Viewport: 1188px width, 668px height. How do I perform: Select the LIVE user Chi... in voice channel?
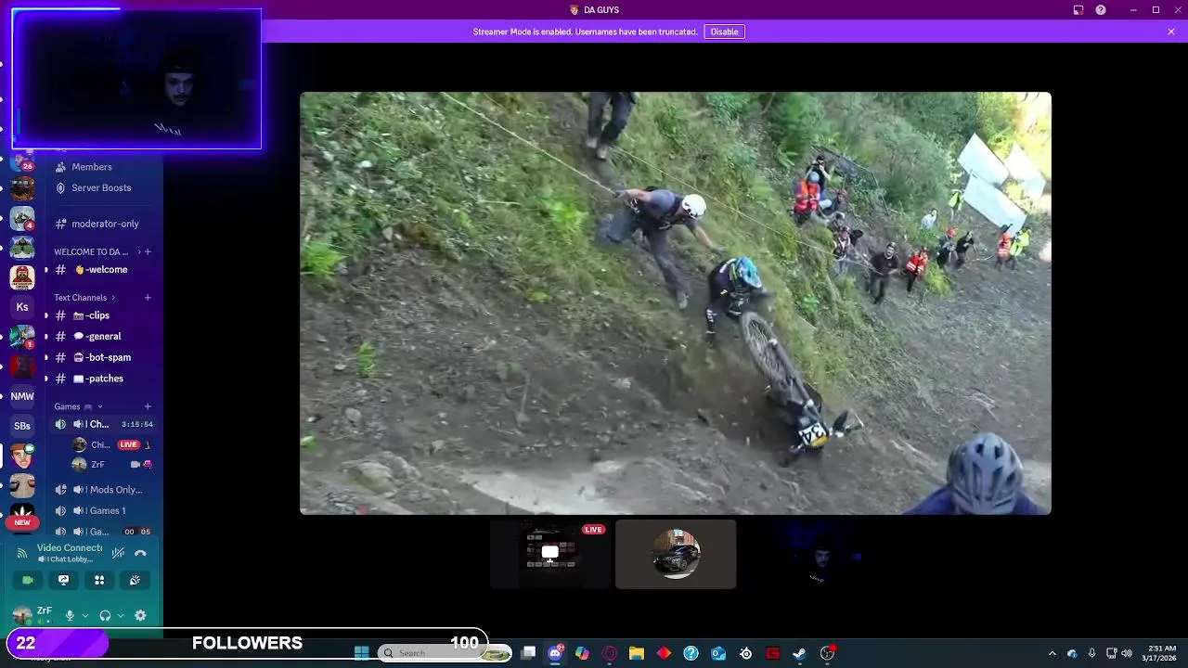110,444
